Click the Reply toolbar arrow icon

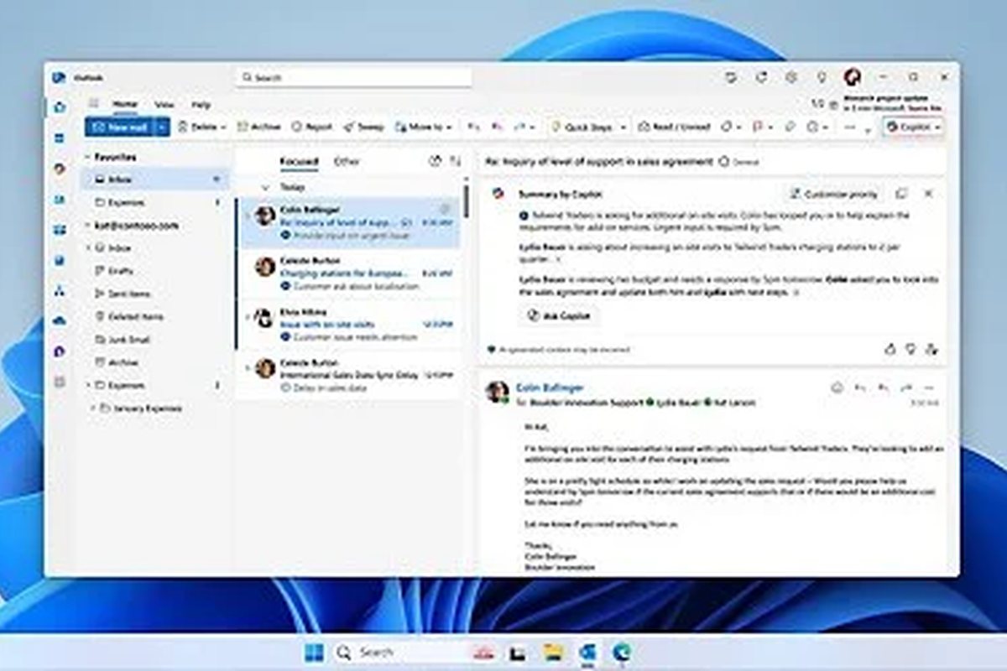tap(474, 127)
